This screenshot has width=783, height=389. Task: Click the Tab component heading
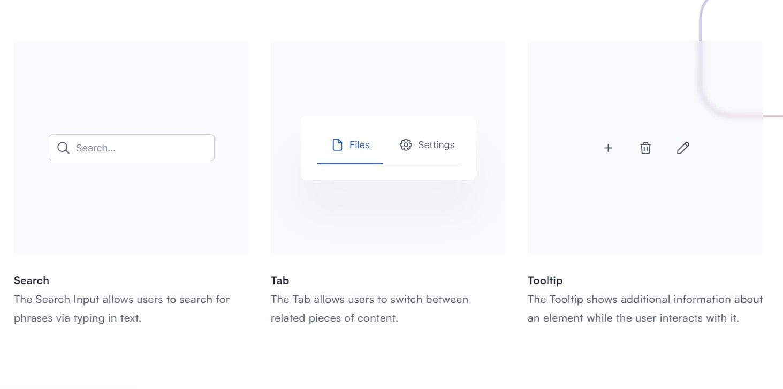pyautogui.click(x=279, y=280)
